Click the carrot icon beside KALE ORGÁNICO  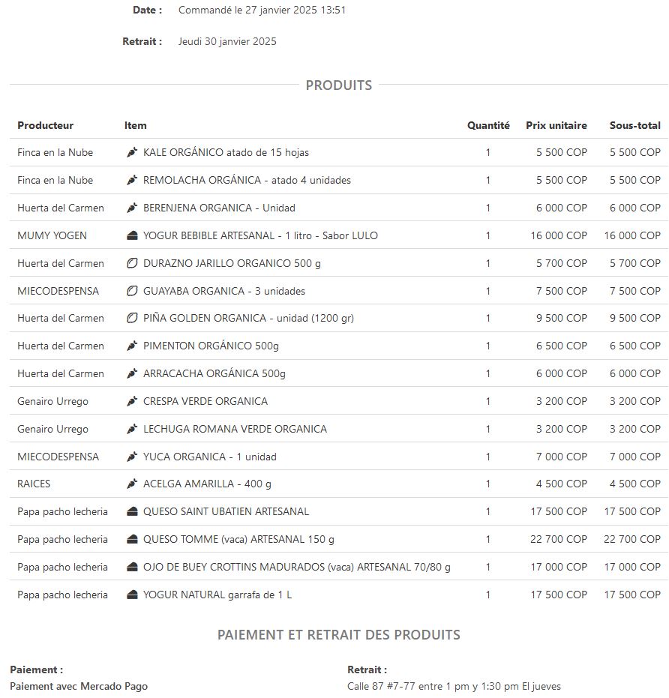point(132,152)
